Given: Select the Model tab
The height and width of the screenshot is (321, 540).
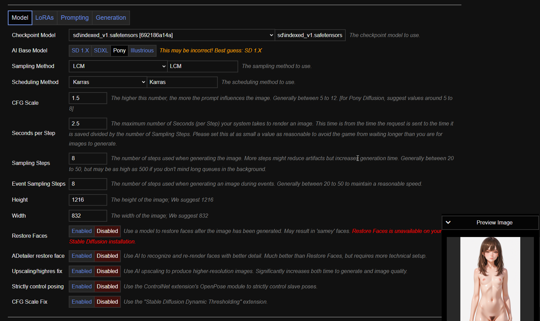Looking at the screenshot, I should pyautogui.click(x=20, y=18).
